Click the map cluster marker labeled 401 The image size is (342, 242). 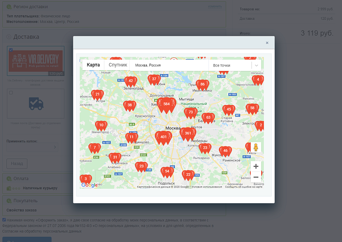[163, 137]
